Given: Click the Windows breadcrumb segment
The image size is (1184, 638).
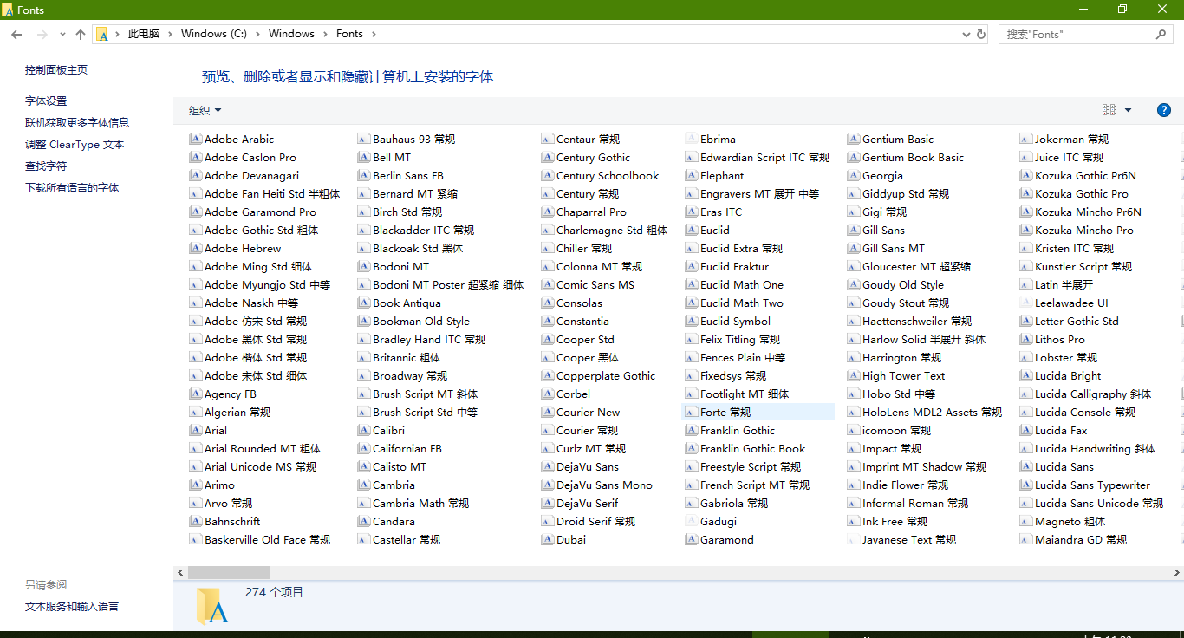Looking at the screenshot, I should pos(291,34).
